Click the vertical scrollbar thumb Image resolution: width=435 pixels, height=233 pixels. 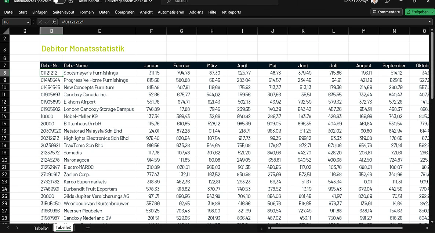pyautogui.click(x=432, y=66)
